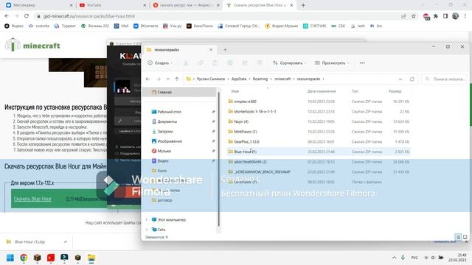Go forward in File Explorer navigation
Viewport: 472px width, 265px height.
click(x=159, y=79)
